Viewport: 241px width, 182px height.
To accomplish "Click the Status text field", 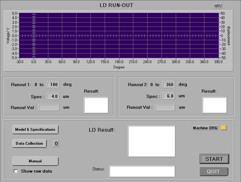I will click(x=142, y=171).
